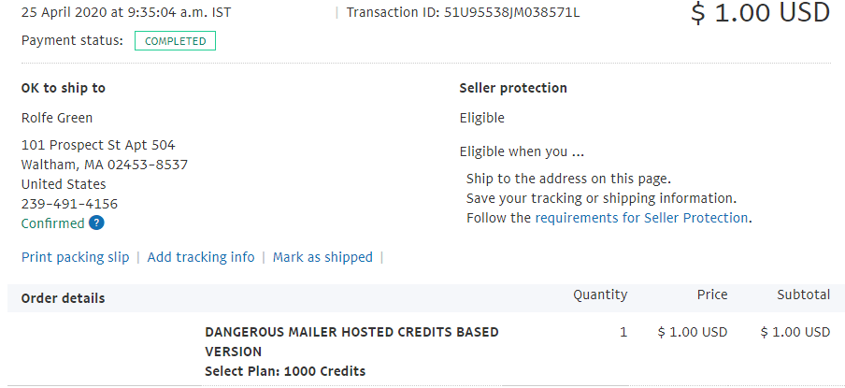Click the buyer name Rolfe Green
This screenshot has height=388, width=845.
pyautogui.click(x=57, y=118)
